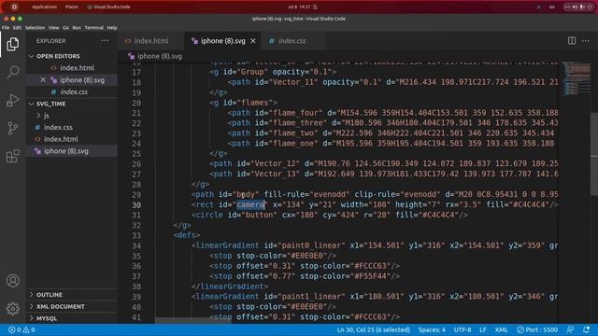The width and height of the screenshot is (598, 336).
Task: Click the Port : 5500 live server status
Action: 537,329
